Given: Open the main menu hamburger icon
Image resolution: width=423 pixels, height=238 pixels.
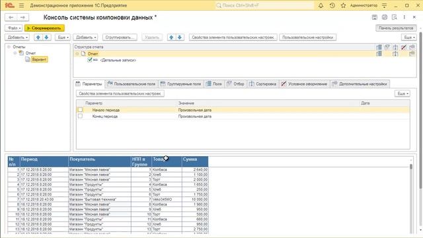Looking at the screenshot, I should (22, 5).
